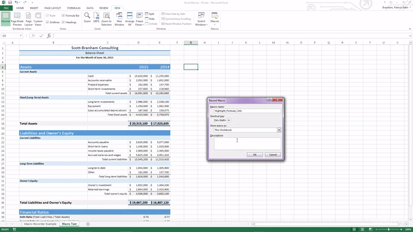Click the Unhide window option
Viewport: 413px width, 232px height.
tap(151, 24)
